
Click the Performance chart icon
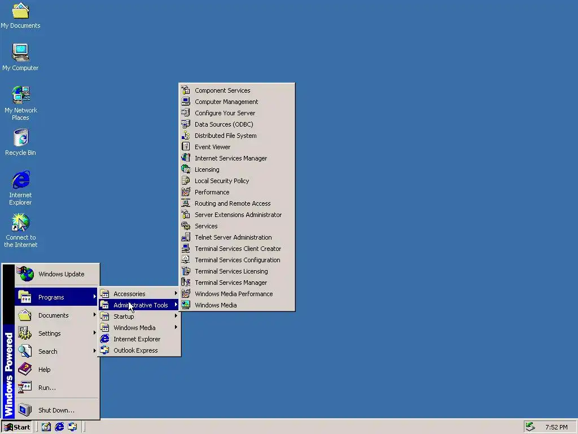click(186, 192)
